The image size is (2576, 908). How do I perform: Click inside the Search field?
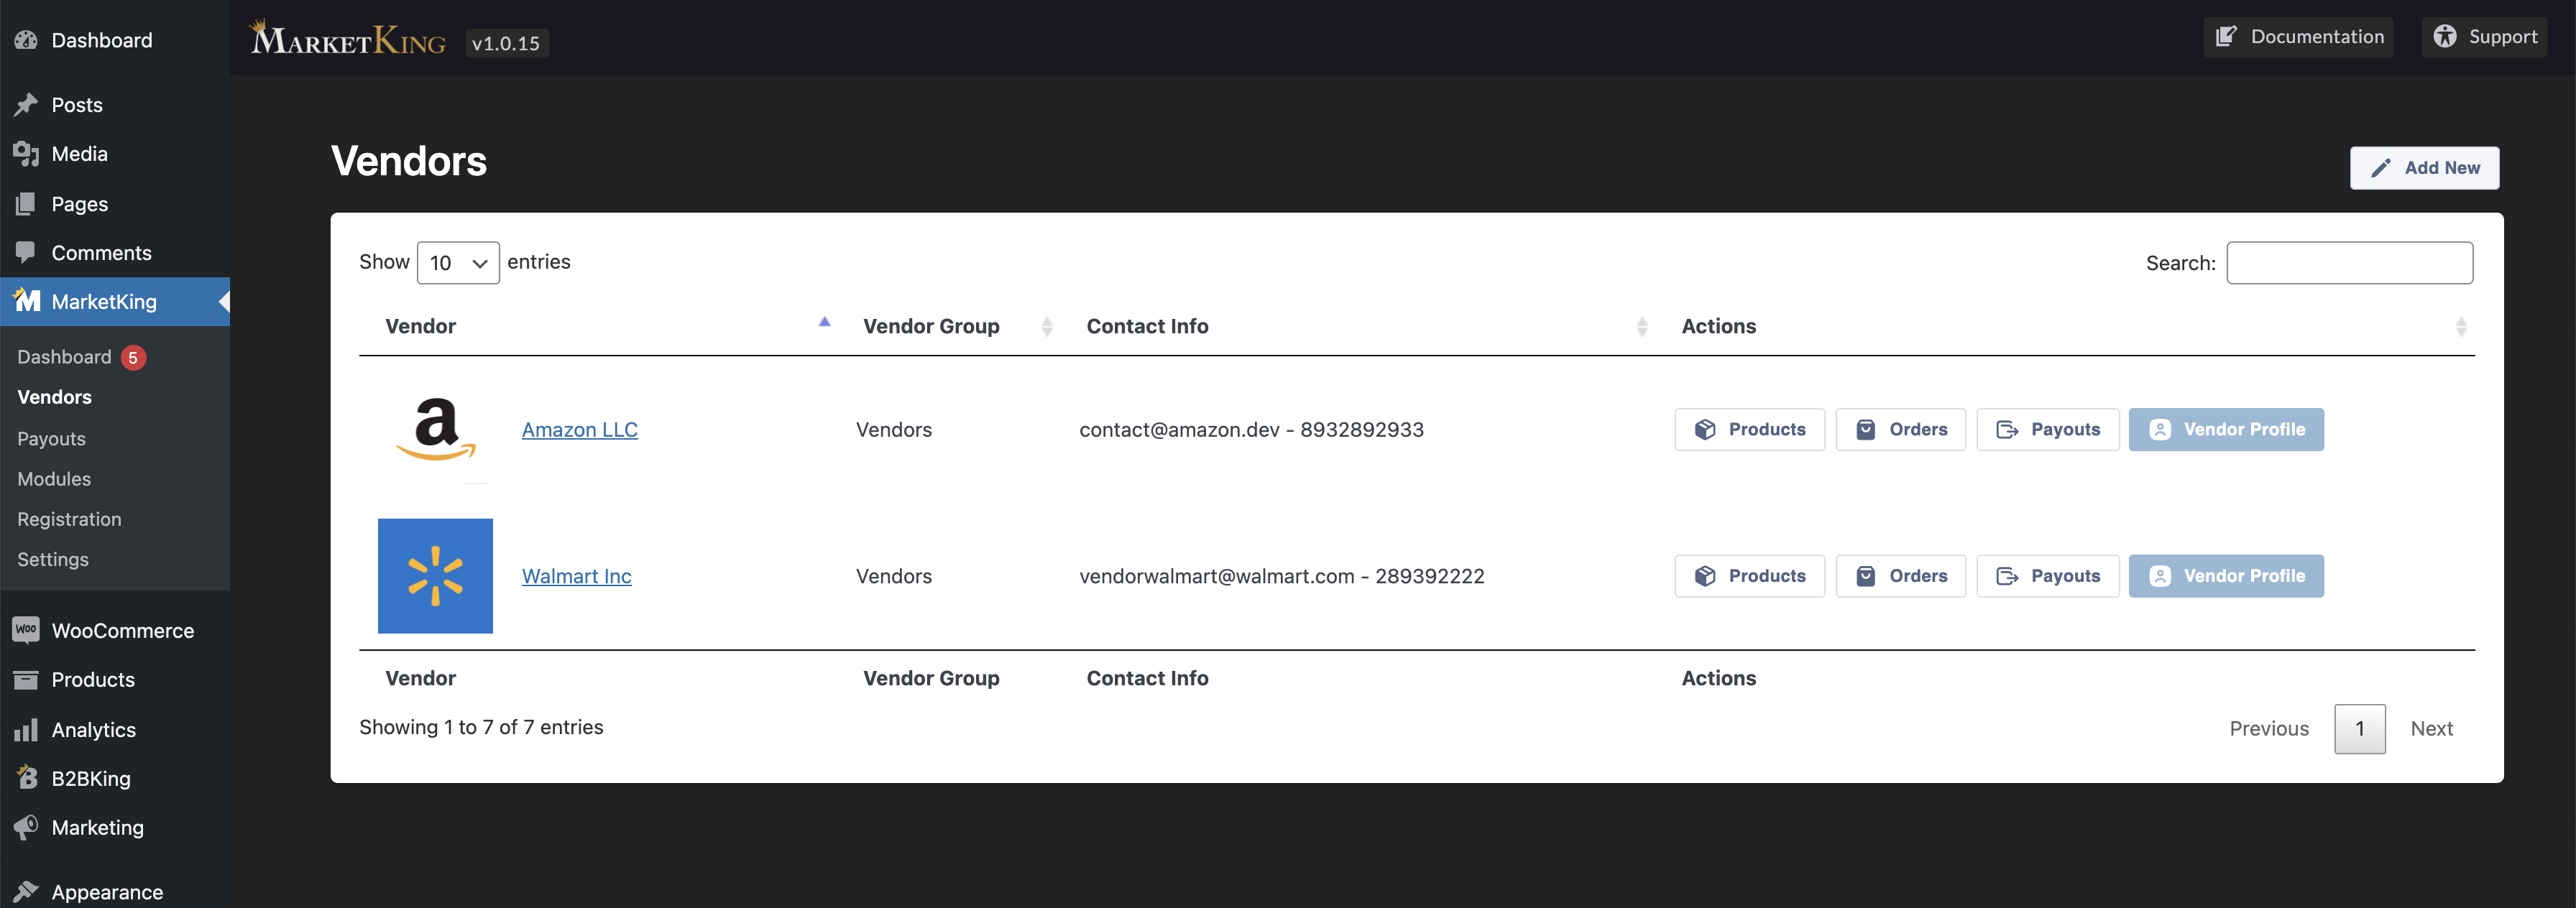pos(2350,262)
